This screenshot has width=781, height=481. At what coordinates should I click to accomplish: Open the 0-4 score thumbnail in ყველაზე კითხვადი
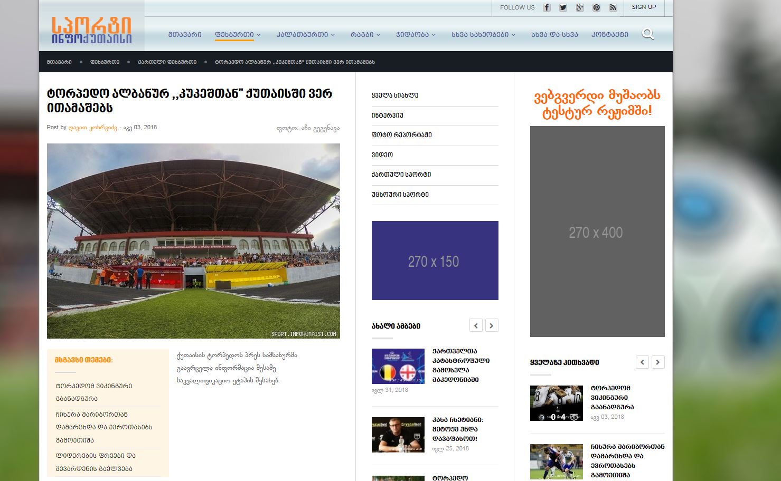point(557,403)
